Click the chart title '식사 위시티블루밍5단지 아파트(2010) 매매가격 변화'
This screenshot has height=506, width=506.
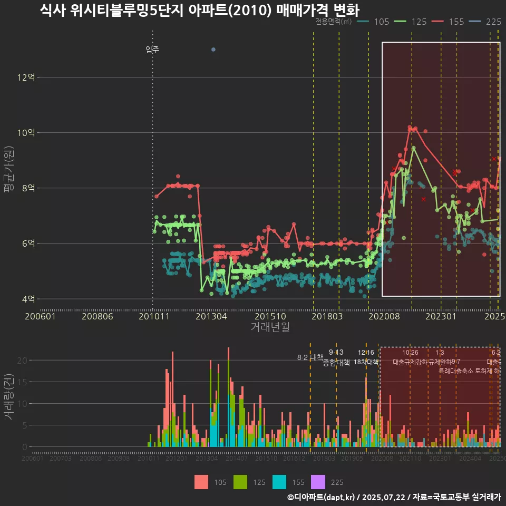199,10
